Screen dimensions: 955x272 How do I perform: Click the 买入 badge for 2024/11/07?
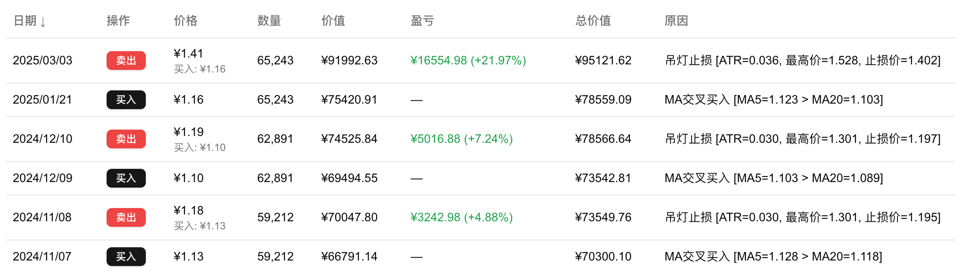(126, 257)
